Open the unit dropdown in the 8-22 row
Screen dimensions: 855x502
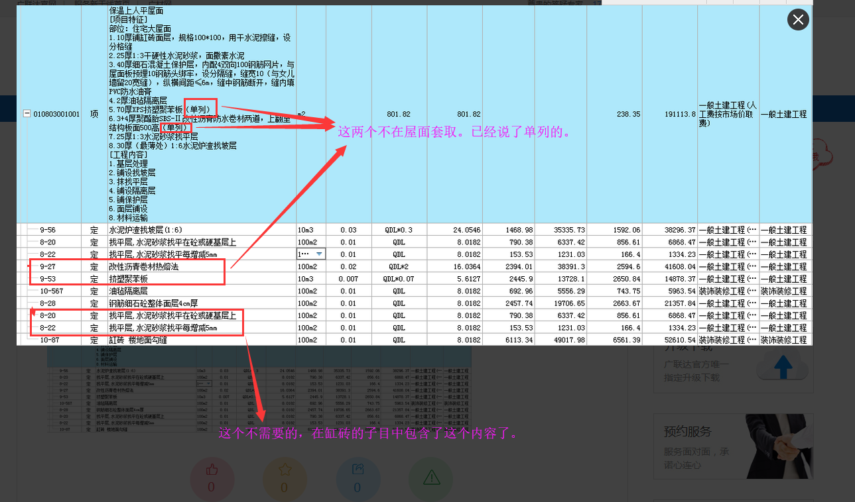click(320, 254)
